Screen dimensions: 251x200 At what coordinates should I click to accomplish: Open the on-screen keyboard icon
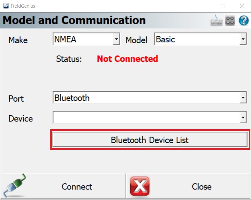(x=216, y=20)
